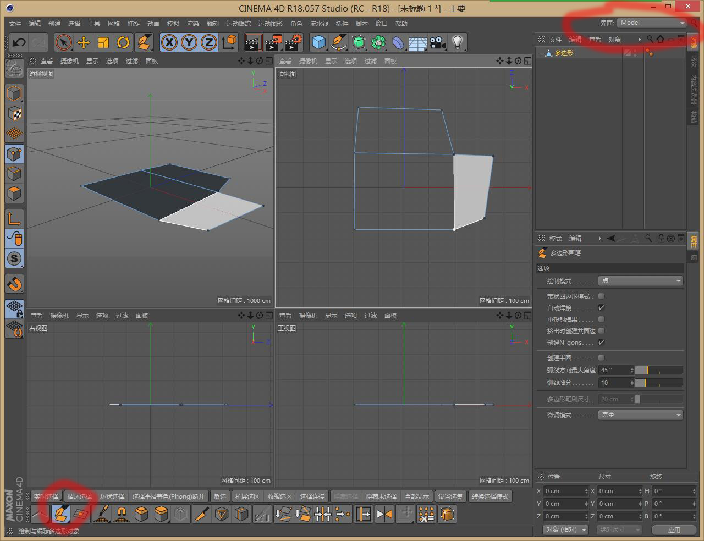The width and height of the screenshot is (704, 541).
Task: Open the 运动图形 menu
Action: 271,24
